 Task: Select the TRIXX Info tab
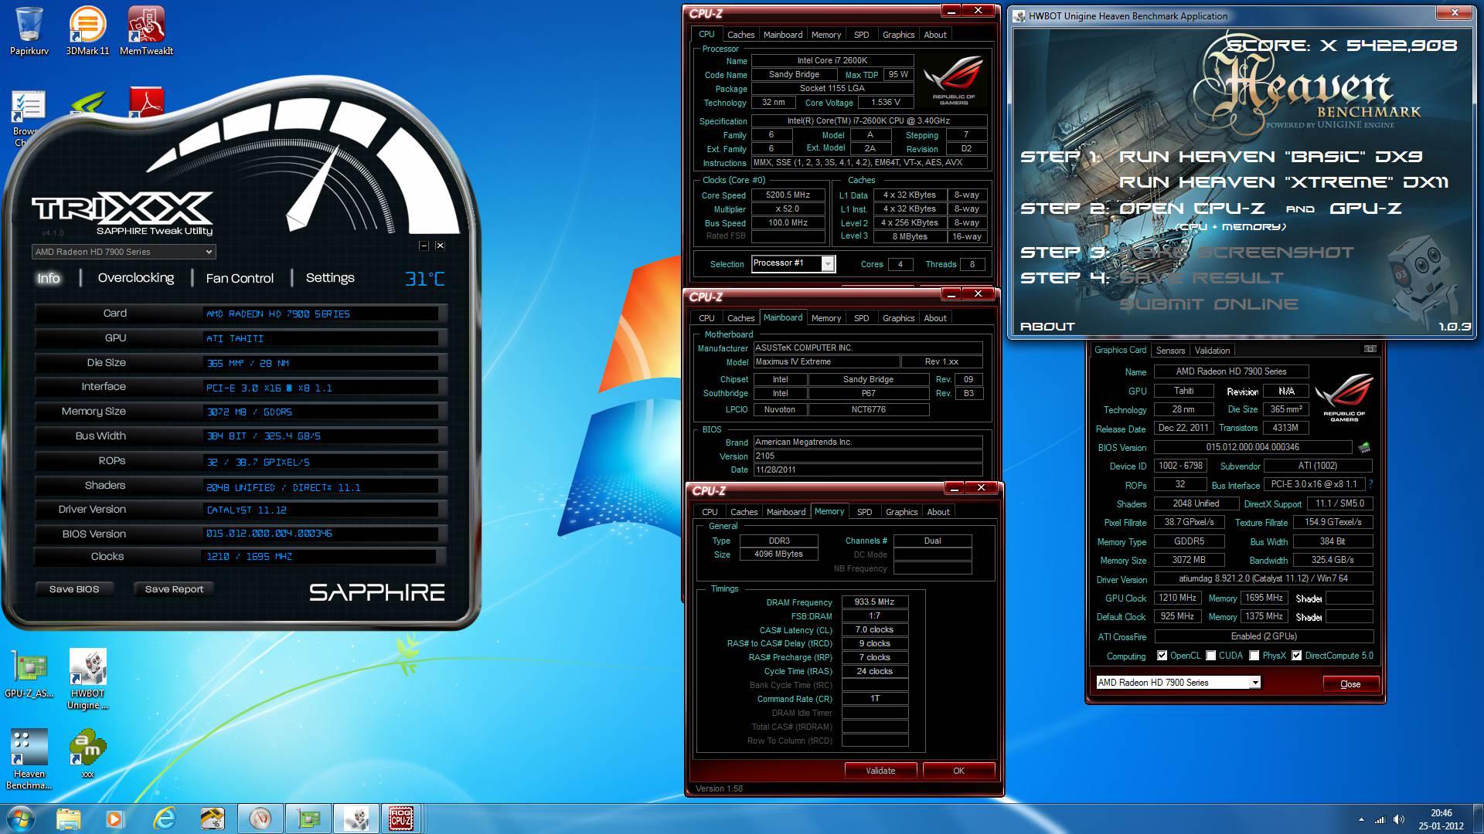pyautogui.click(x=48, y=278)
